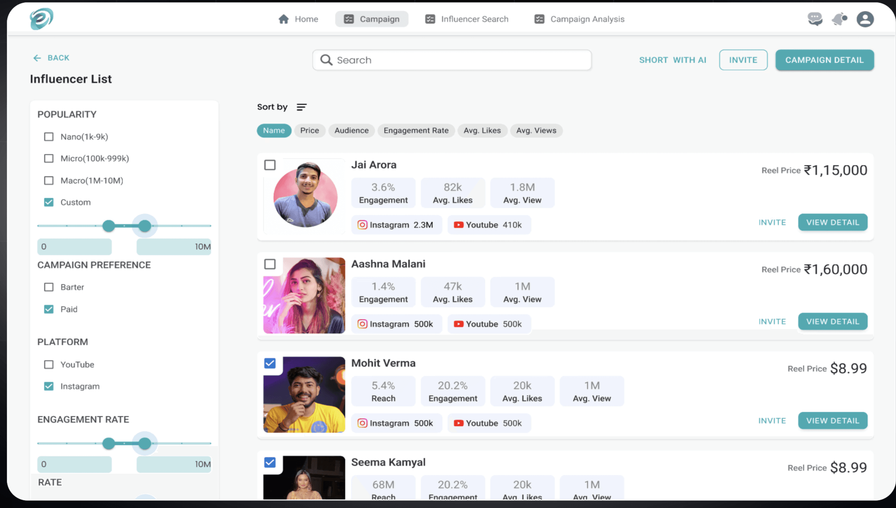Viewport: 896px width, 508px height.
Task: Sort the list by Avg. Views
Action: tap(536, 131)
